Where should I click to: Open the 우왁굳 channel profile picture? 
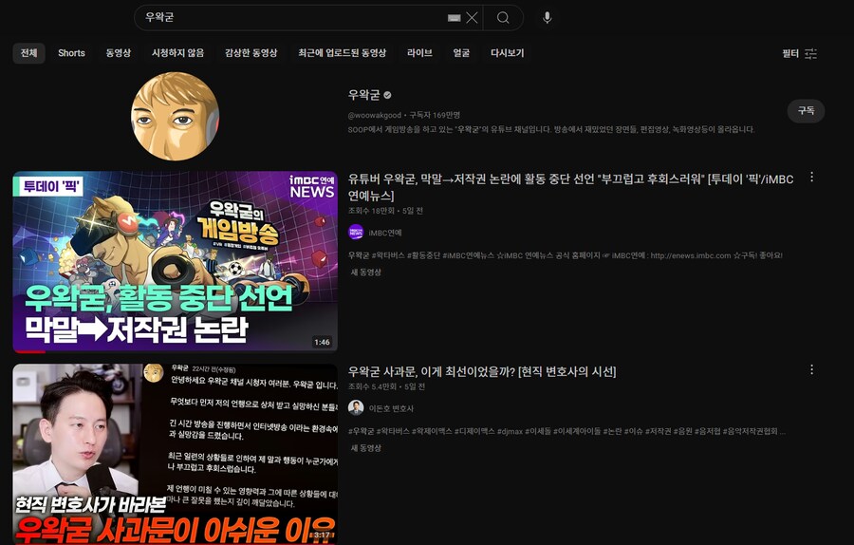pyautogui.click(x=175, y=116)
